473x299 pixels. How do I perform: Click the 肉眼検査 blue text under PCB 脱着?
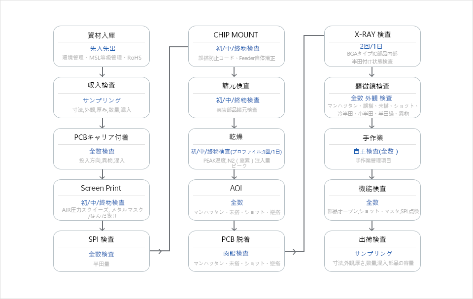tap(236, 254)
